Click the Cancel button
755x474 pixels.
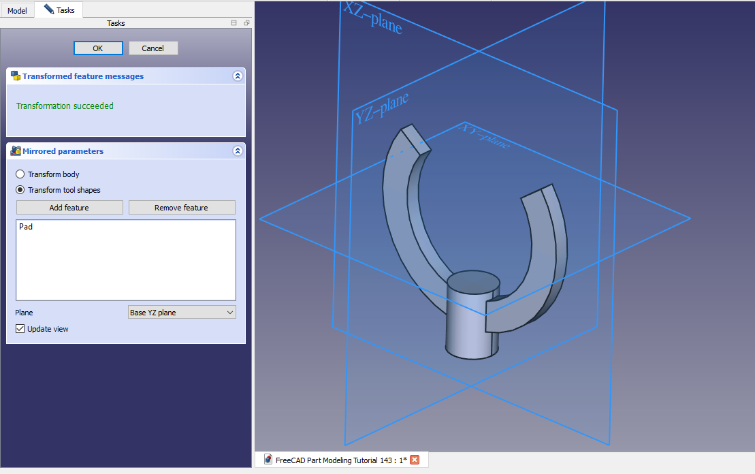(153, 48)
